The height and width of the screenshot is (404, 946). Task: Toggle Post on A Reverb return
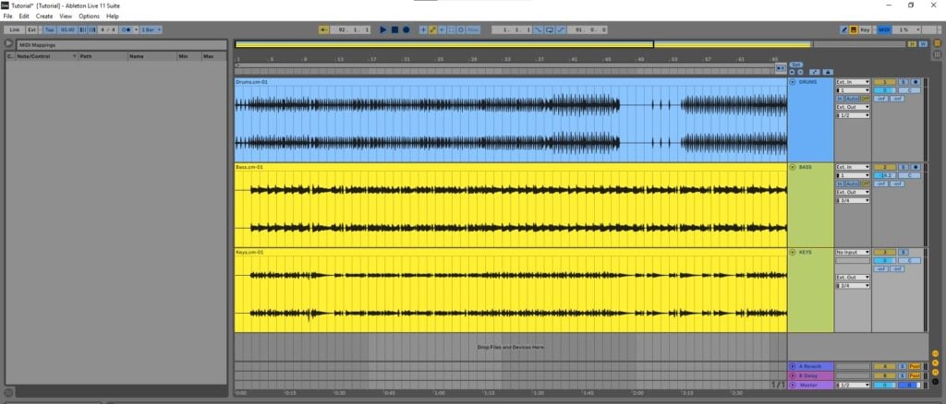pos(915,366)
